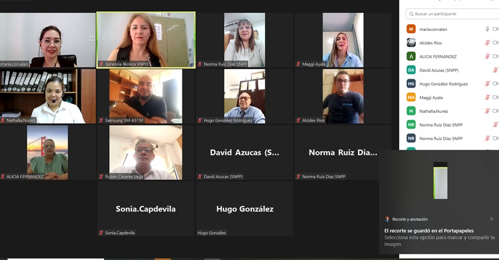Select the Gerencia Técnica SNPP video tile
Viewport: 499px width, 260px height.
point(146,40)
